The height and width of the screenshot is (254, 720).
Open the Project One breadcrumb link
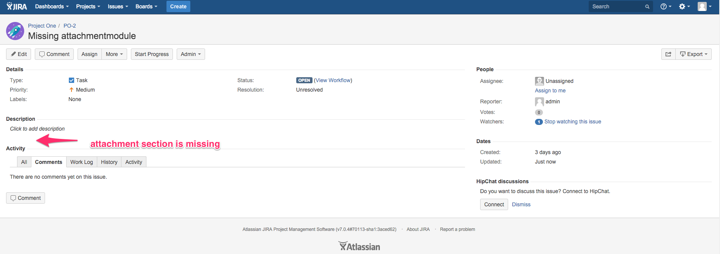coord(42,26)
